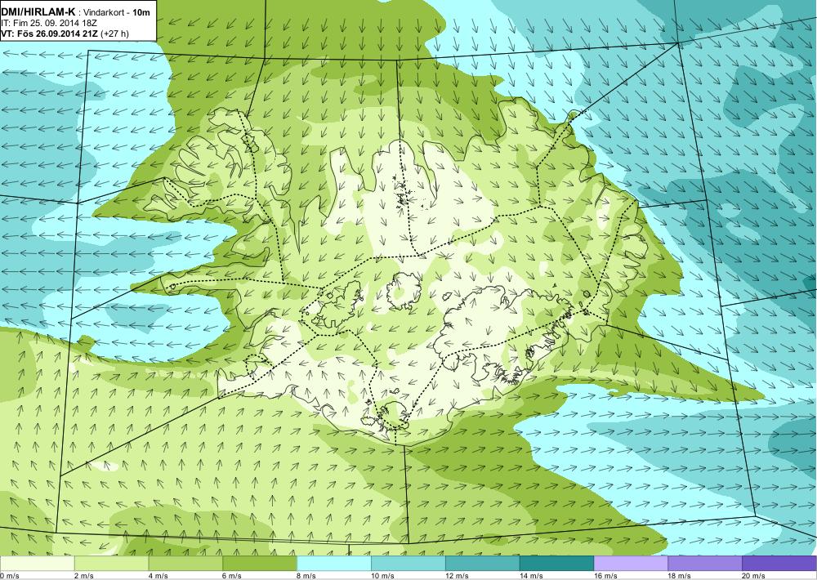This screenshot has width=817, height=580.
Task: Pick the dark purple 20 m/s legend swatch
Action: (779, 564)
